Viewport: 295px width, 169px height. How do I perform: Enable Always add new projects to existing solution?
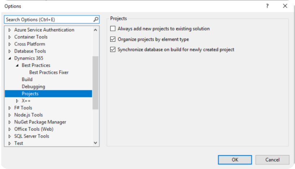click(113, 28)
